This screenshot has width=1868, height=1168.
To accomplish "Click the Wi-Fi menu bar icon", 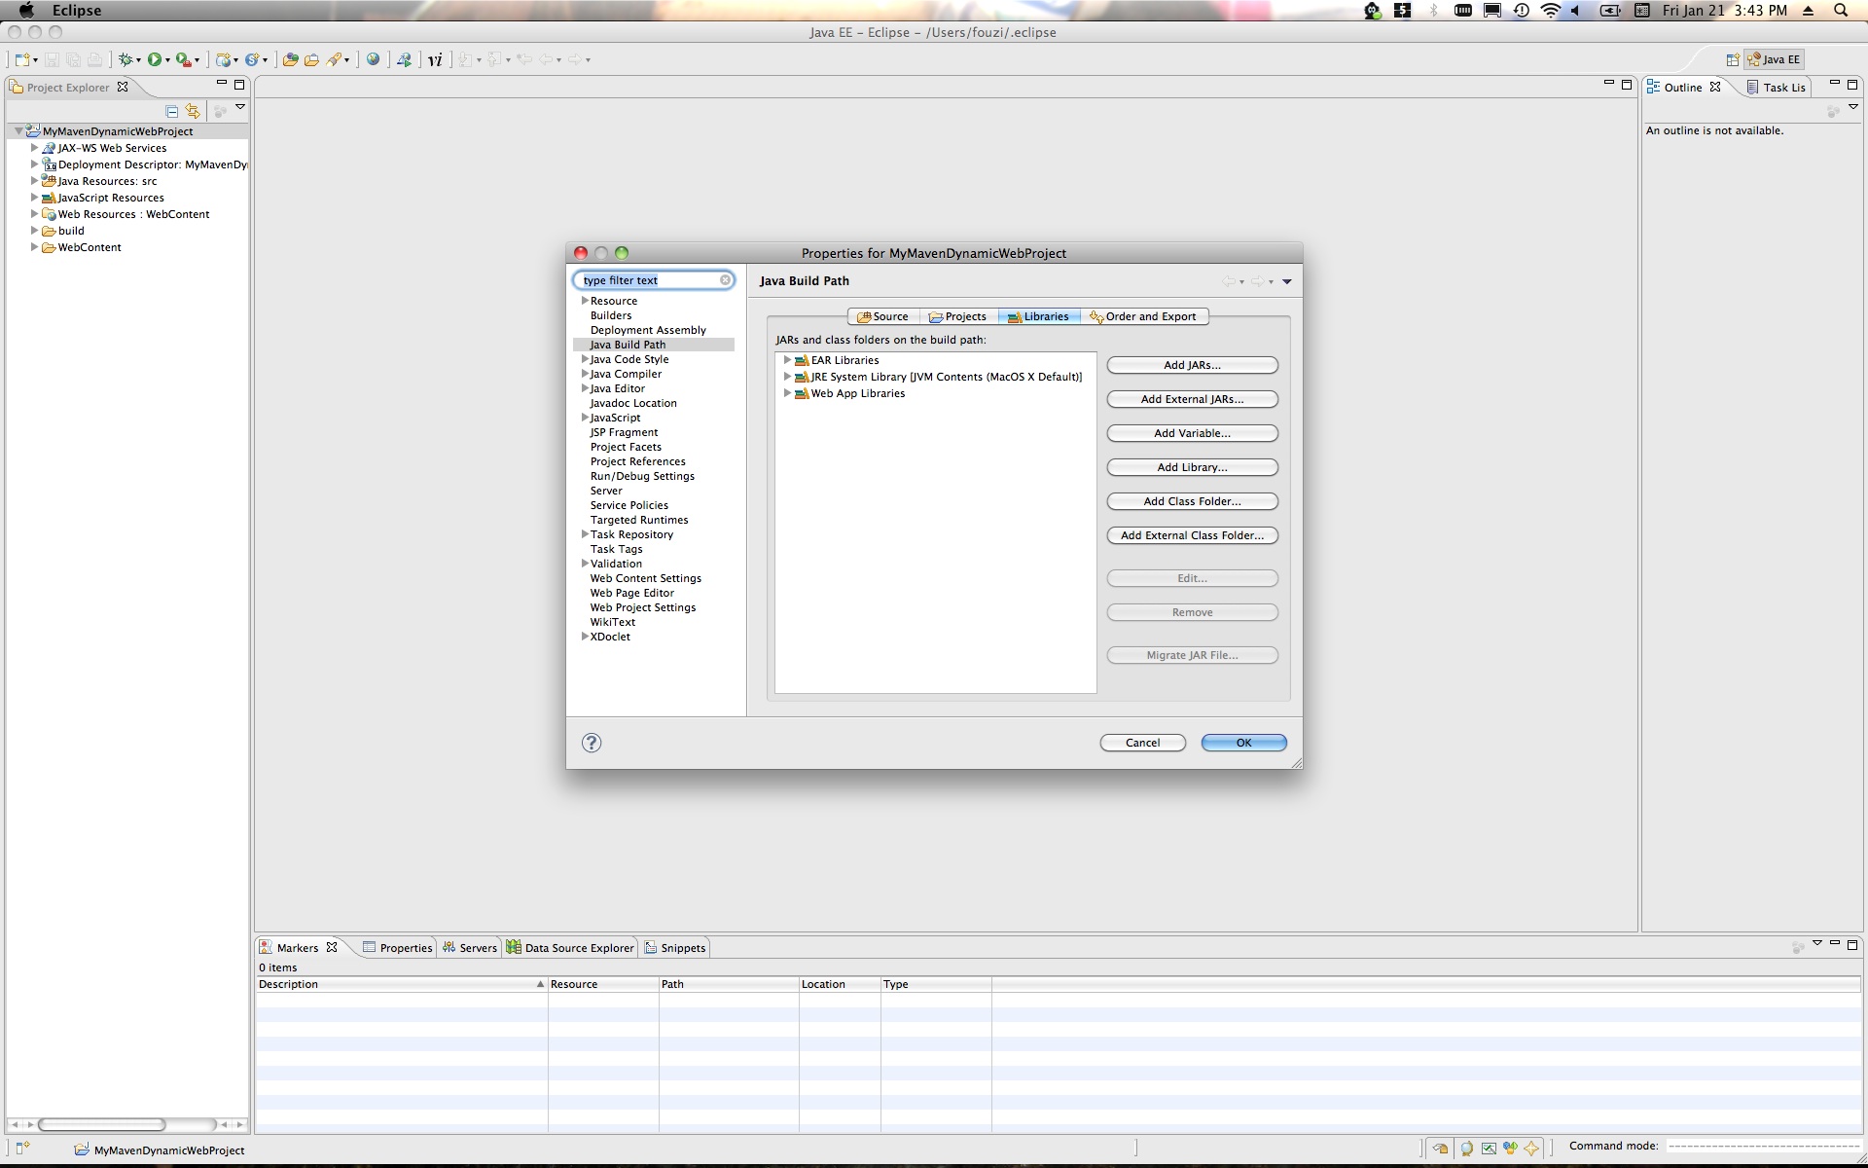I will [x=1550, y=11].
